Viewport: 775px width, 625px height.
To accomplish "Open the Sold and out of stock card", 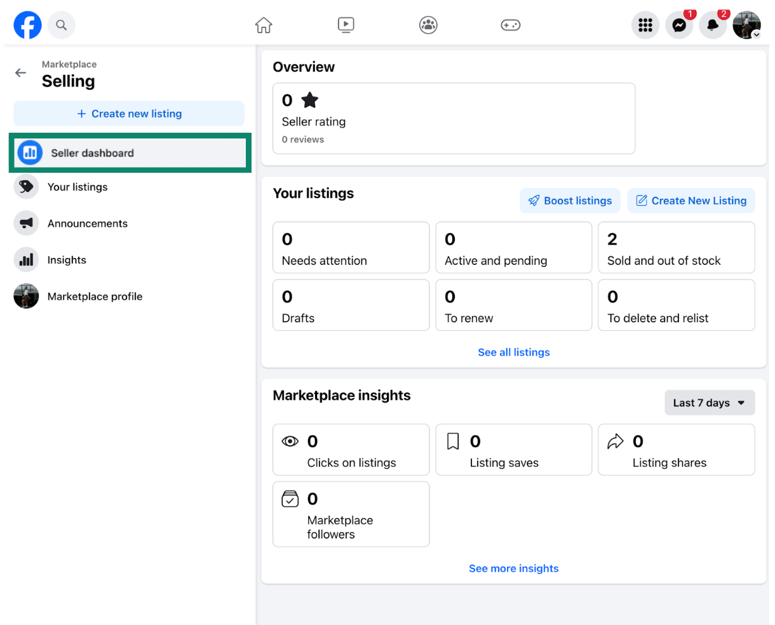I will (x=676, y=248).
